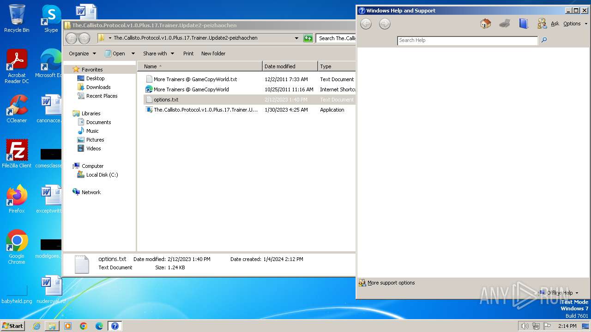Viewport: 591px width, 332px height.
Task: Open the Options dropdown in Help window
Action: (x=575, y=24)
